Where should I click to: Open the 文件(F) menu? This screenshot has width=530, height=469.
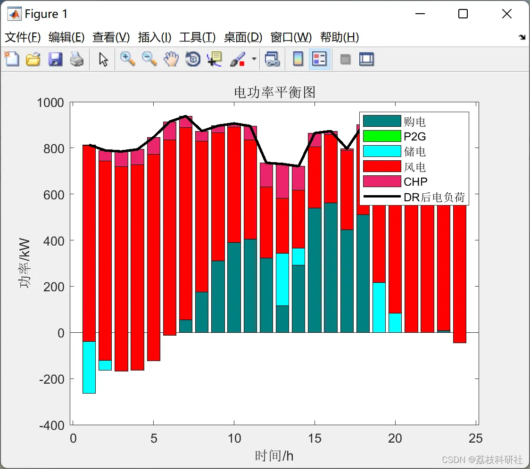(23, 37)
